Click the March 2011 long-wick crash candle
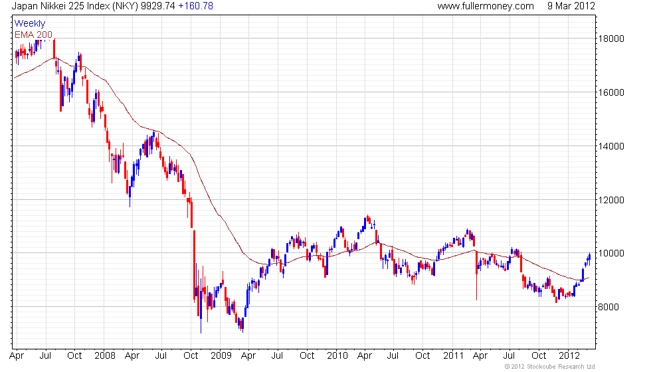 477,276
